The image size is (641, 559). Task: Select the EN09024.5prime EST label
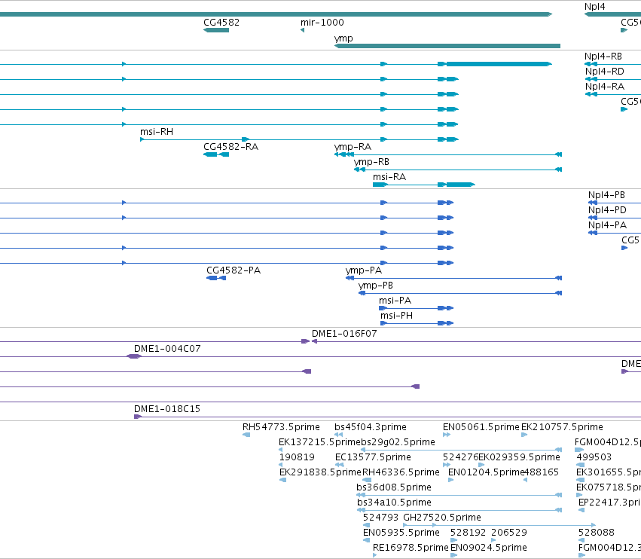pyautogui.click(x=489, y=548)
